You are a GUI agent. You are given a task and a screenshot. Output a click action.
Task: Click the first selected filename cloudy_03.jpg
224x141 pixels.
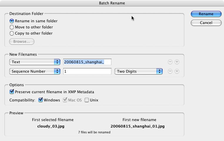[x=51, y=126]
